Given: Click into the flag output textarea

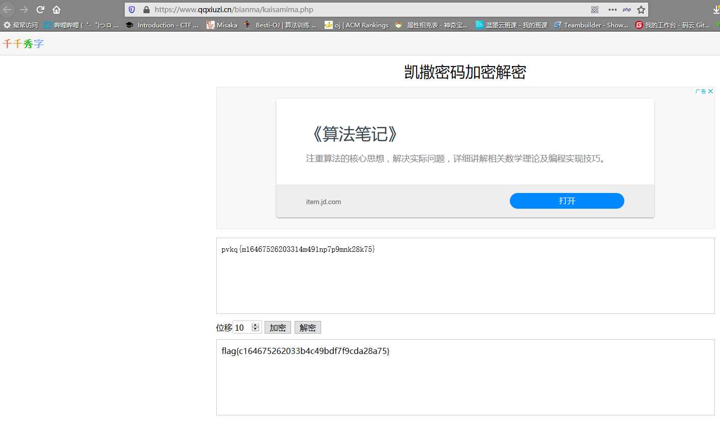Looking at the screenshot, I should point(465,377).
